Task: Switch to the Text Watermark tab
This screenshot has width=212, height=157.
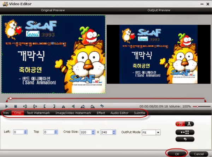Action: click(x=38, y=113)
